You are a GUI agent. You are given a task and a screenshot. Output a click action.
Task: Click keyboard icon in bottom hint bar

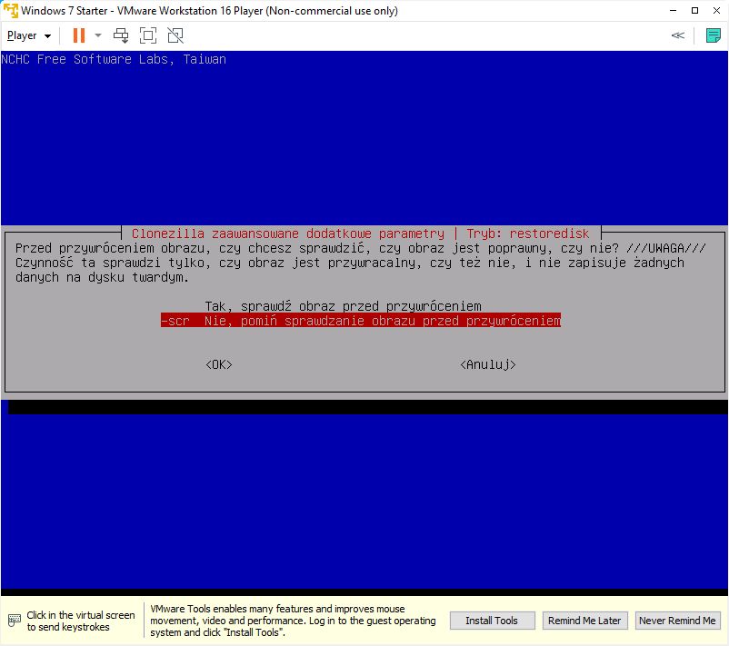14,621
